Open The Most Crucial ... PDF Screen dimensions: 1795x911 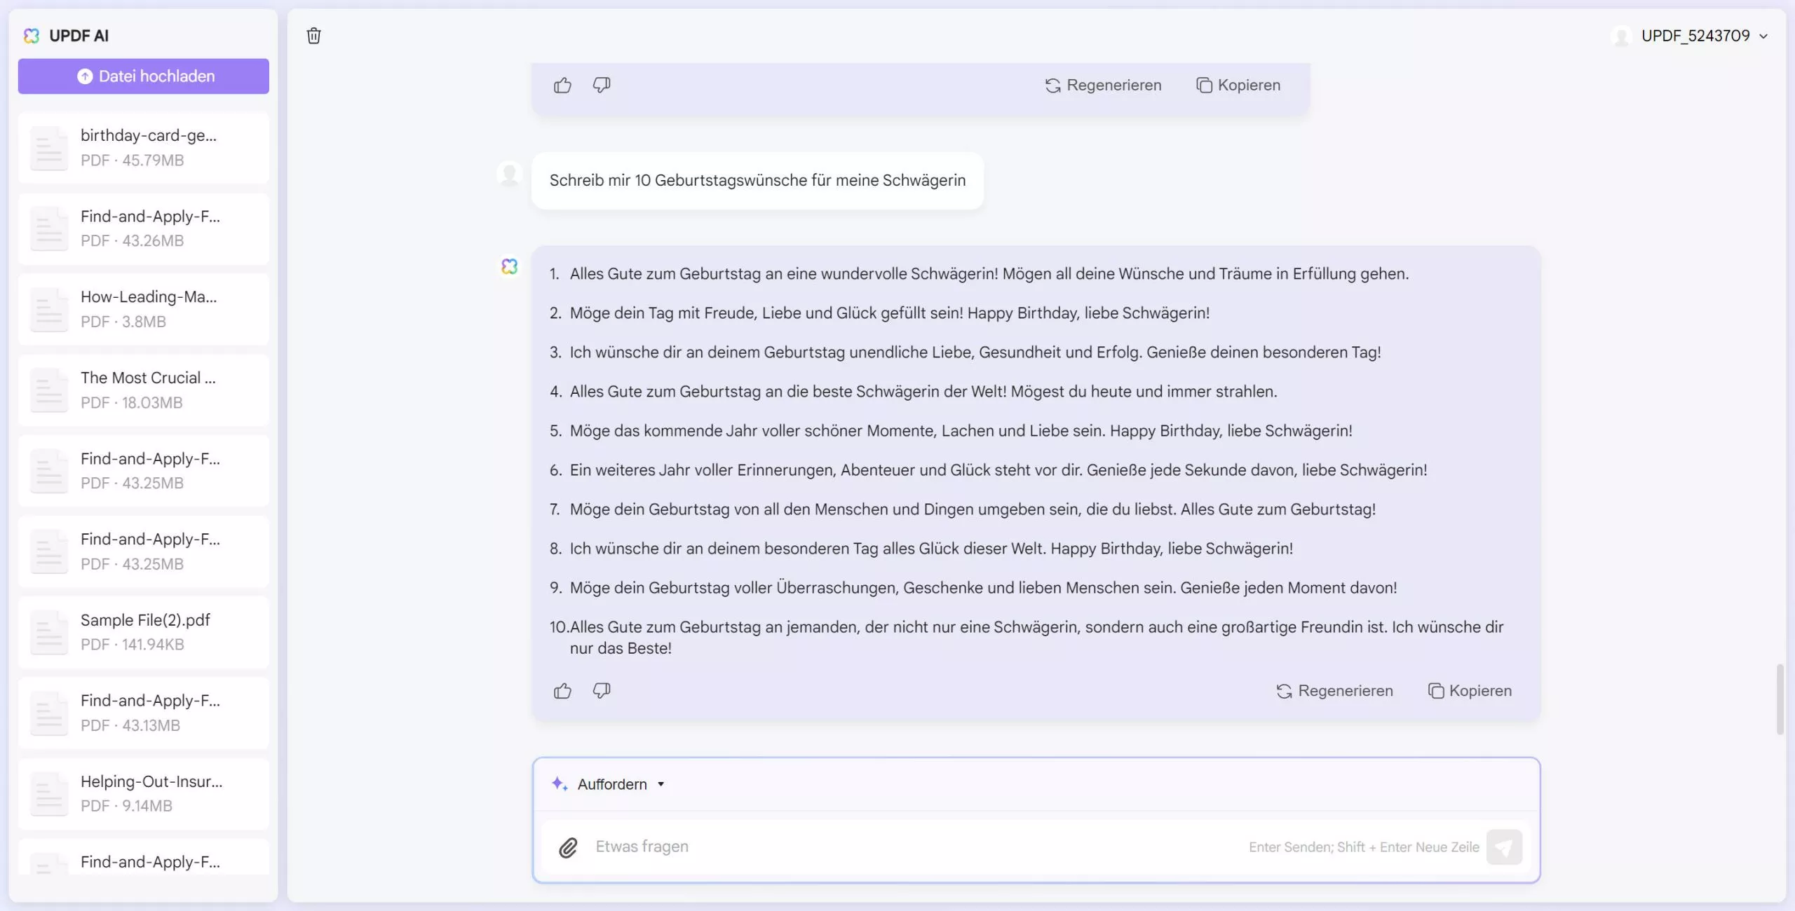[144, 390]
